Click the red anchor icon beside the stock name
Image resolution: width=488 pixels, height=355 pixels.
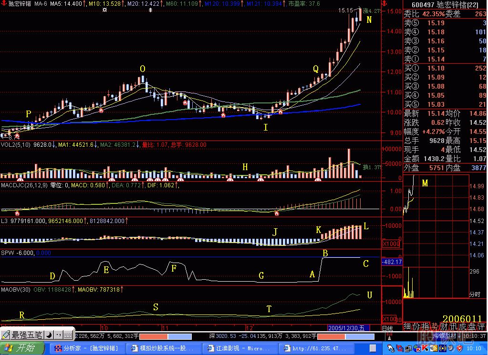tap(4, 3)
